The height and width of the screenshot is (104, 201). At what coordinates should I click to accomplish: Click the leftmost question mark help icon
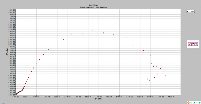click(190, 44)
